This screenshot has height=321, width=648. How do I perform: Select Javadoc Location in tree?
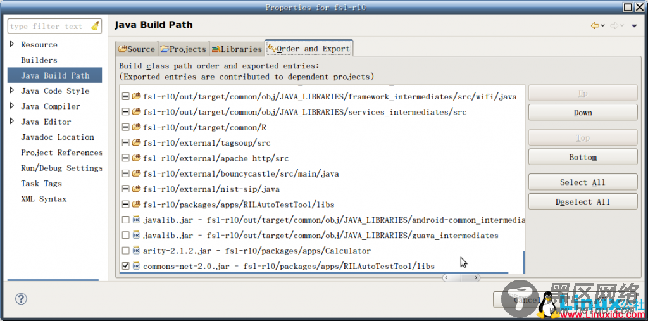coord(58,137)
